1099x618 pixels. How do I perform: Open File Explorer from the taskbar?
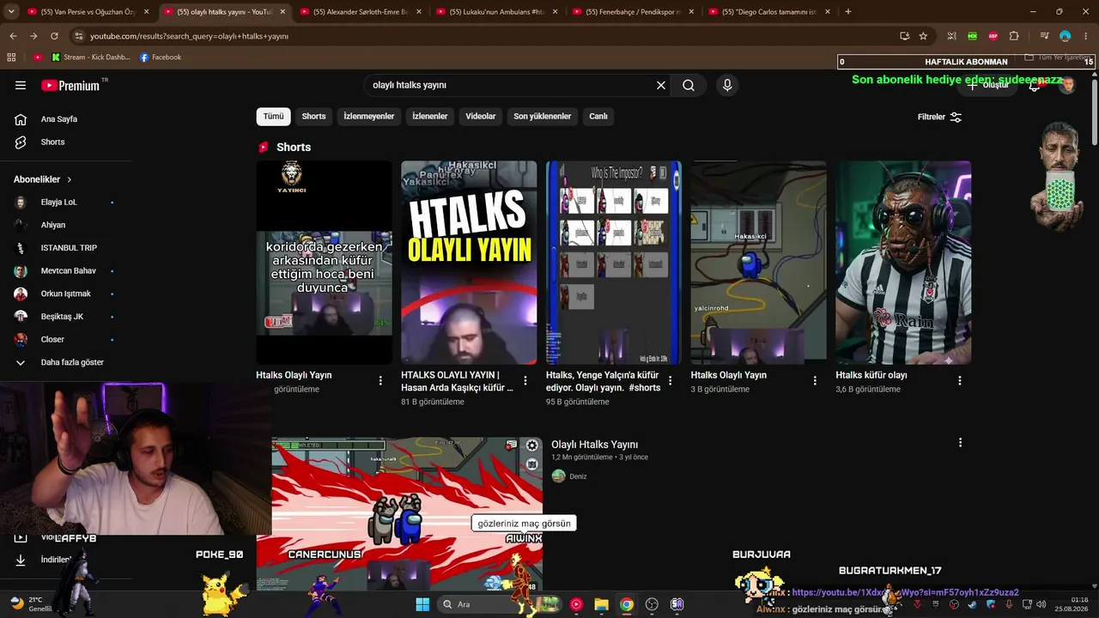point(601,604)
